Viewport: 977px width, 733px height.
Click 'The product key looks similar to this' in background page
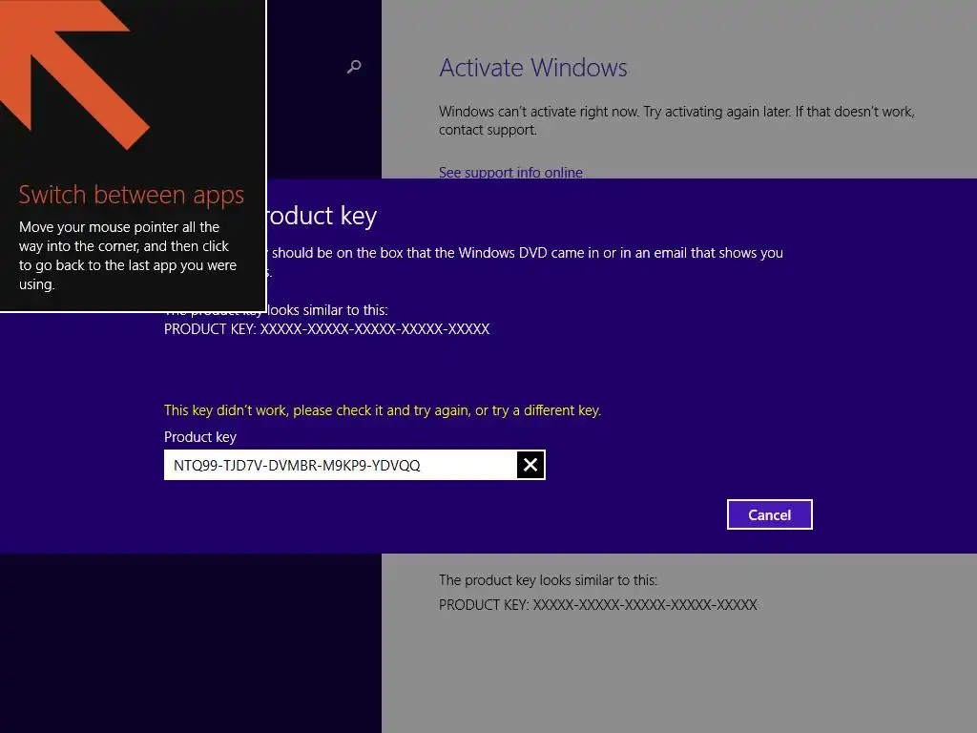coord(548,580)
